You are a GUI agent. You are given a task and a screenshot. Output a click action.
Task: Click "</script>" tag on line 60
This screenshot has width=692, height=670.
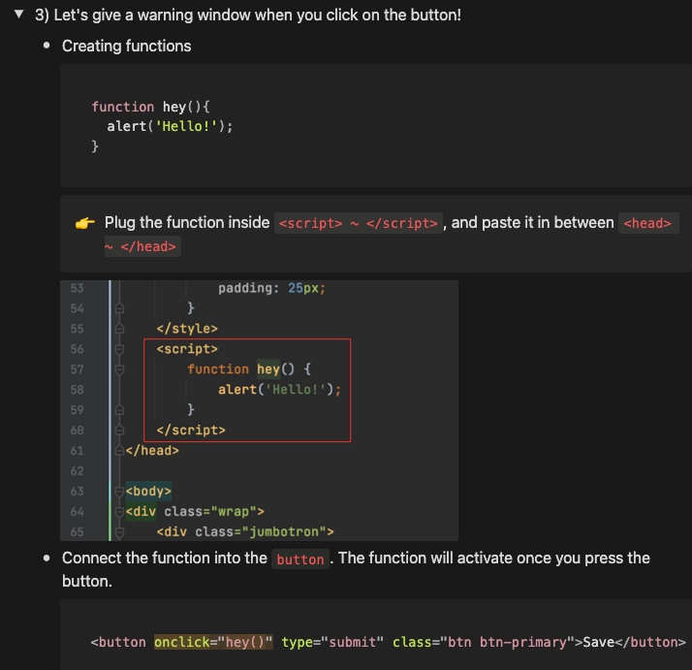click(x=191, y=431)
